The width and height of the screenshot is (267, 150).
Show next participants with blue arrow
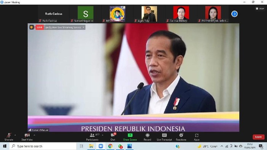pyautogui.click(x=235, y=14)
